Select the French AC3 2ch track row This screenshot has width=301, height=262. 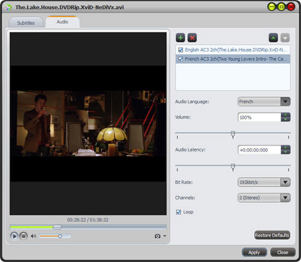[233, 59]
